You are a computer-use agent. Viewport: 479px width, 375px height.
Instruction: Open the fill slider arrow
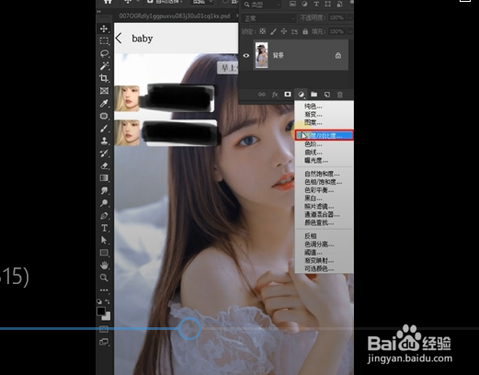pyautogui.click(x=350, y=31)
